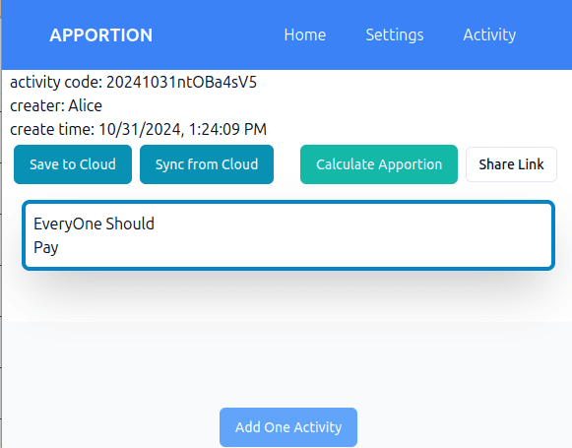Viewport: 572px width, 448px height.
Task: Click Calculate Apportion button
Action: [379, 164]
